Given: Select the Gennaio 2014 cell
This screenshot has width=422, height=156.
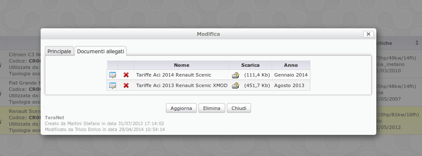Looking at the screenshot, I should pos(291,75).
